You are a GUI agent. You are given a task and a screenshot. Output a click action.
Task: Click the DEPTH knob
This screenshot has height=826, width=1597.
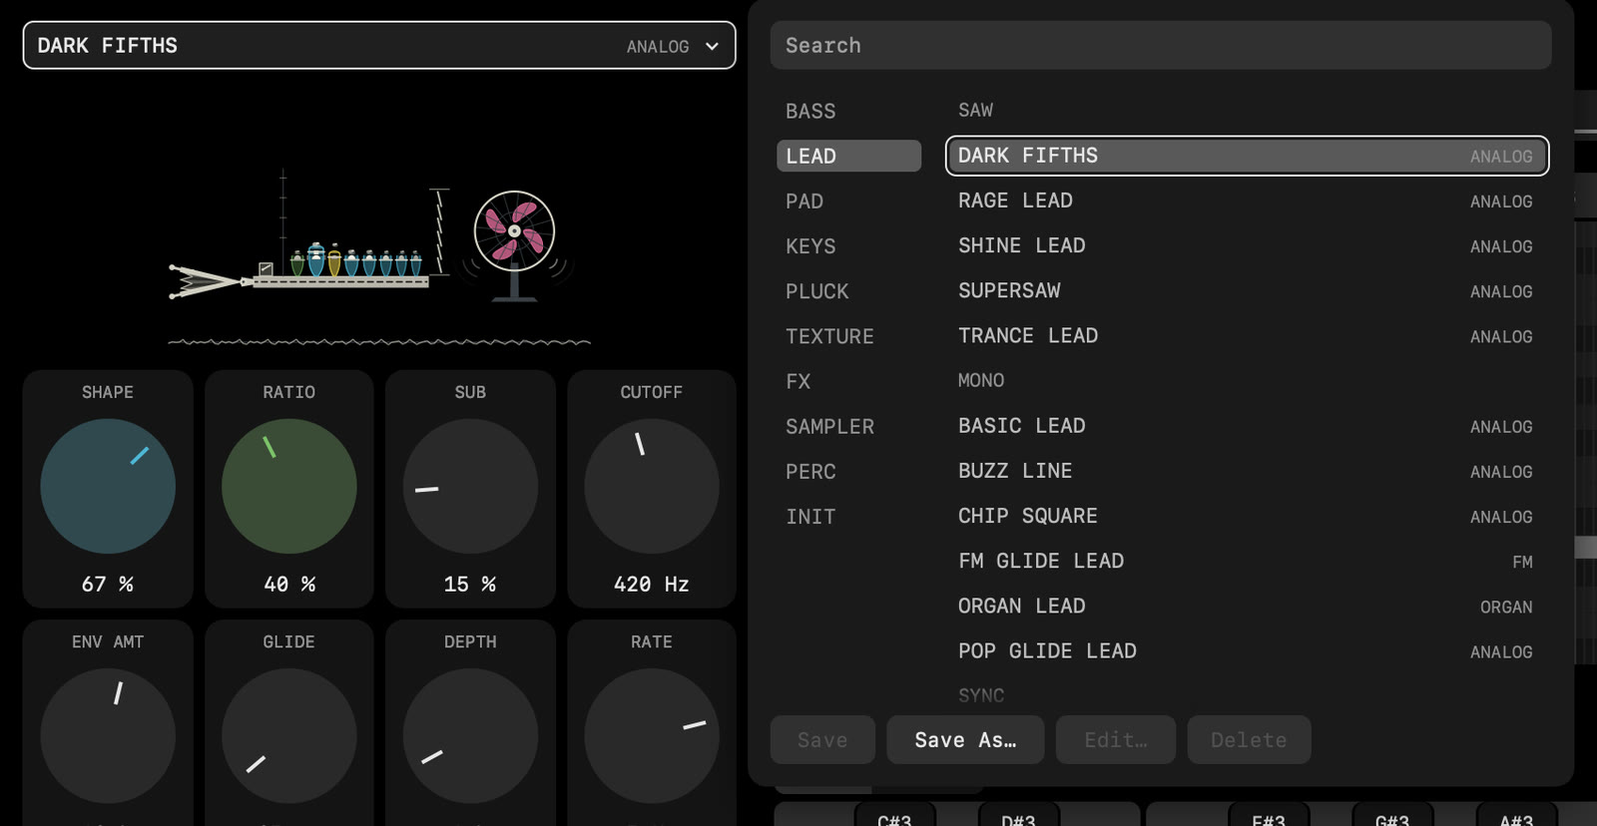click(470, 736)
